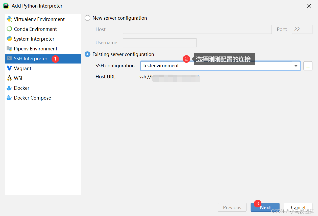Screen dimensions: 318x216
Task: Select Docker Compose interpreter type
Action: 43,98
